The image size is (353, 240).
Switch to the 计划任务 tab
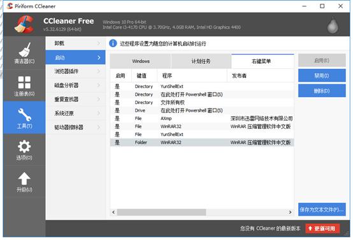tap(201, 61)
